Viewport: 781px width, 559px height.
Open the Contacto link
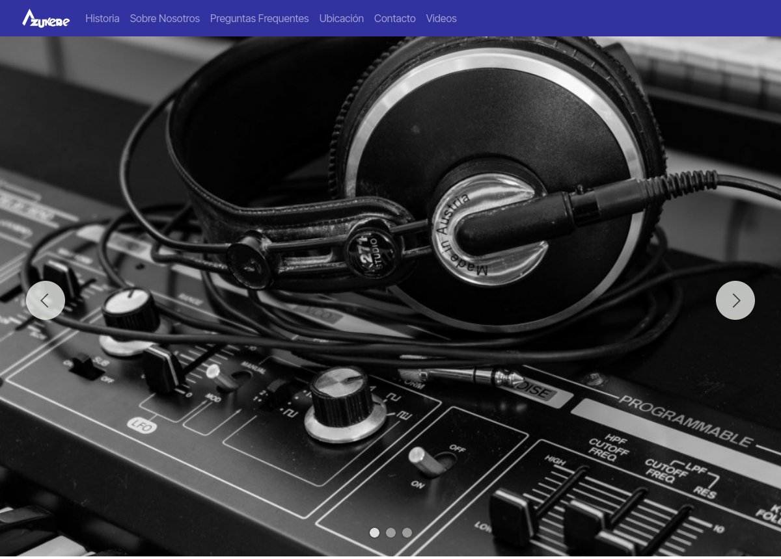coord(394,18)
